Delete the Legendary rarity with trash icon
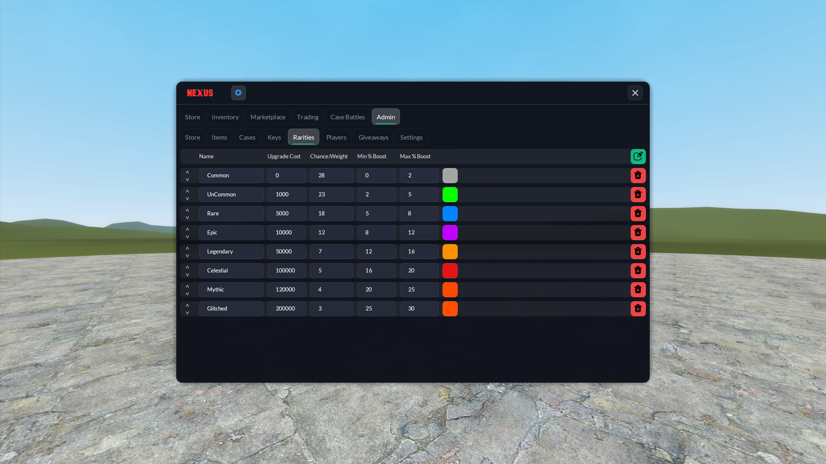 click(x=638, y=252)
